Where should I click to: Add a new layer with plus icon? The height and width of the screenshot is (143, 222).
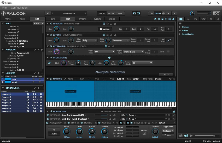pos(38,73)
